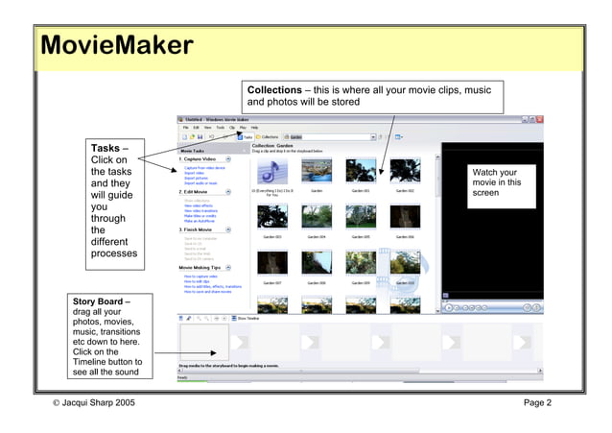Select the Garden 009 thumbnail
The image size is (612, 433).
pos(361,263)
